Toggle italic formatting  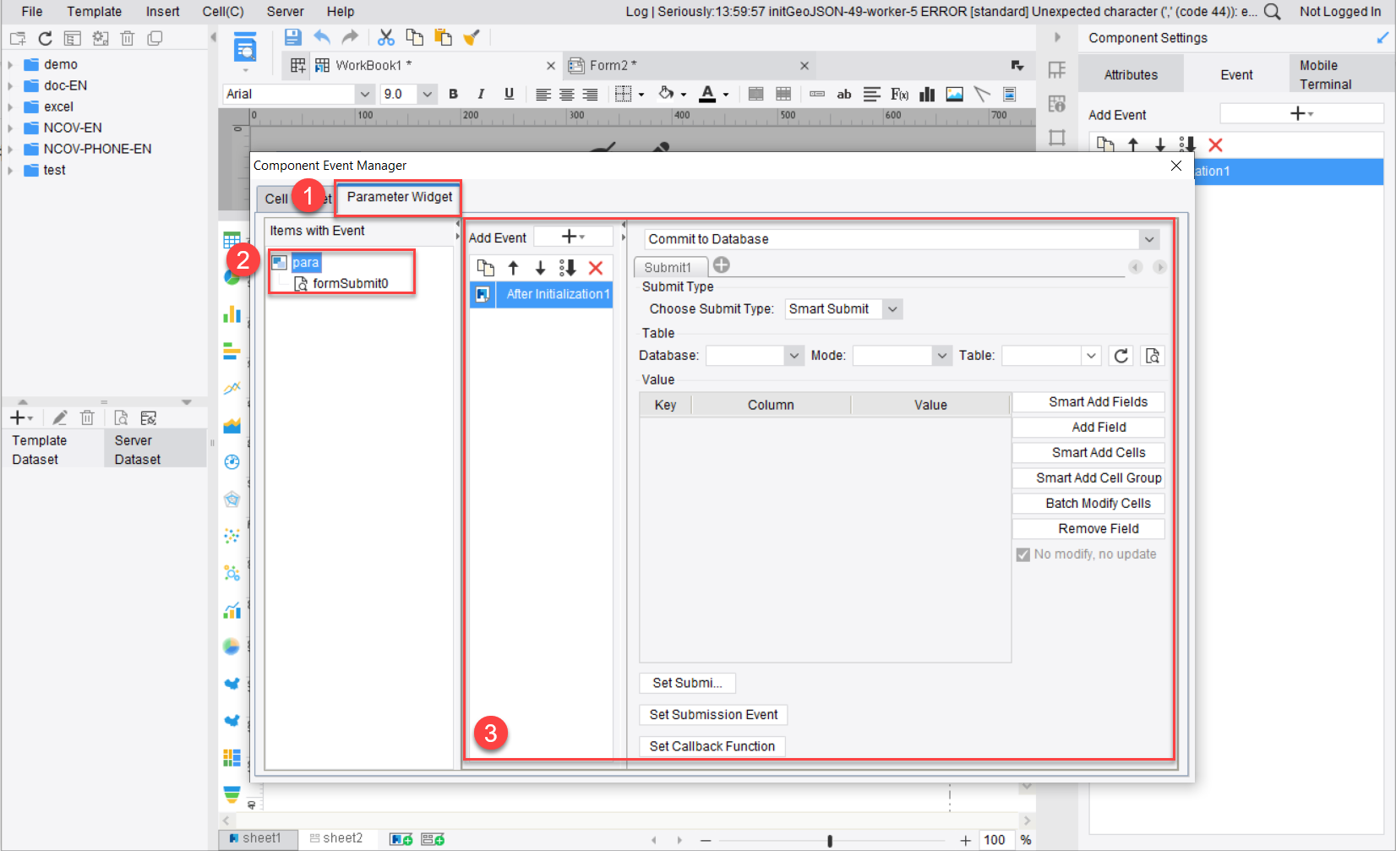(x=481, y=94)
